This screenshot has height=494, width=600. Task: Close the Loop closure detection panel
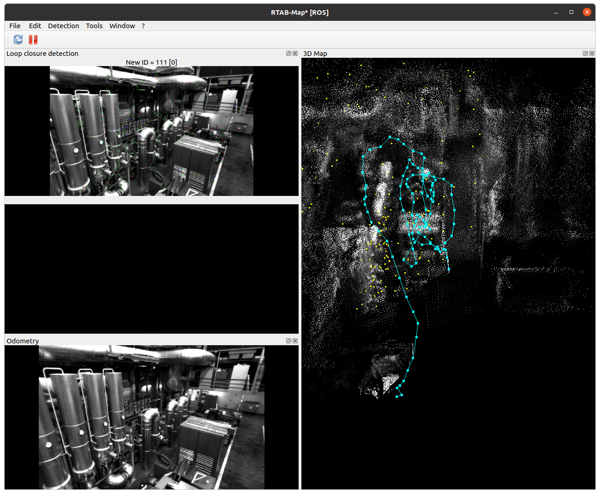pos(295,54)
